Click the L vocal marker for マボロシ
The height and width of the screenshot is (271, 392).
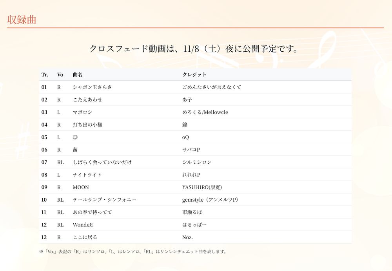pos(59,112)
